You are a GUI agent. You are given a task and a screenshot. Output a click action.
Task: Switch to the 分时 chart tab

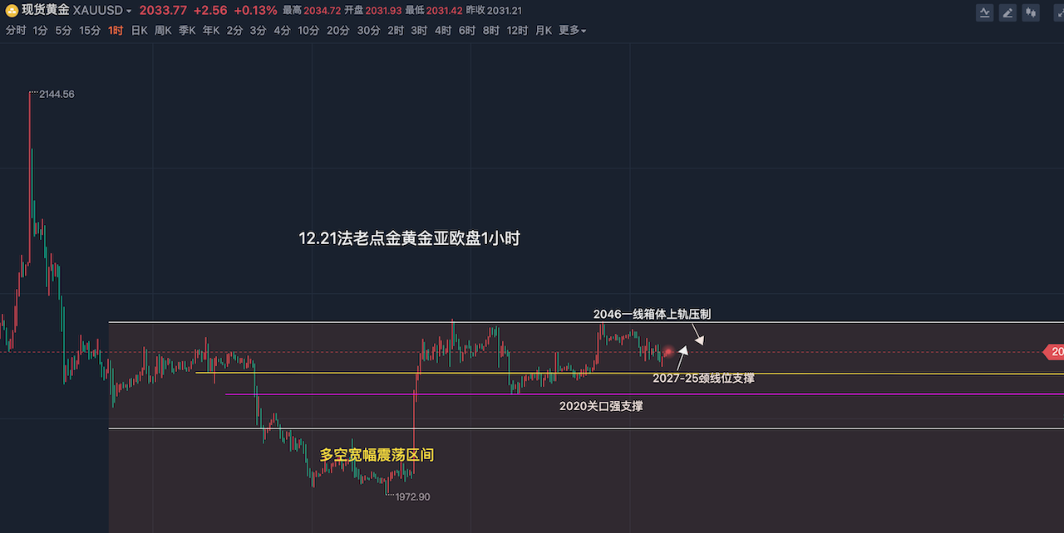(x=16, y=31)
